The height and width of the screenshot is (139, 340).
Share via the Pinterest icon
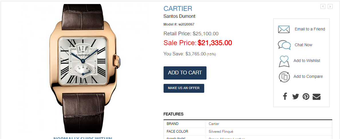point(306,96)
